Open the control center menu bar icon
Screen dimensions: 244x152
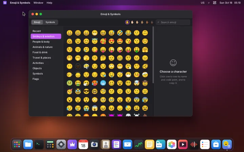[215, 3]
